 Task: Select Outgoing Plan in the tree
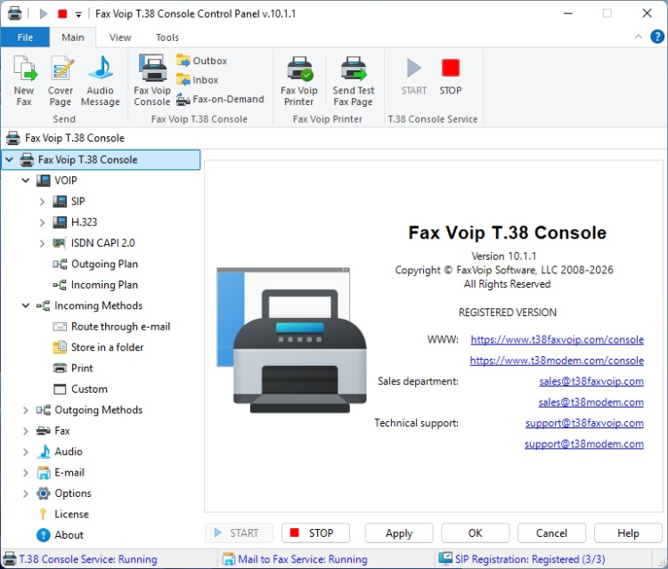pos(95,264)
